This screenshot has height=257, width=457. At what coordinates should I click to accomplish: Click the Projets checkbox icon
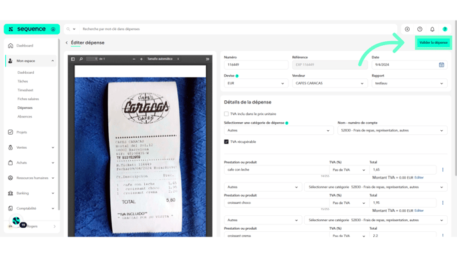[x=11, y=132]
